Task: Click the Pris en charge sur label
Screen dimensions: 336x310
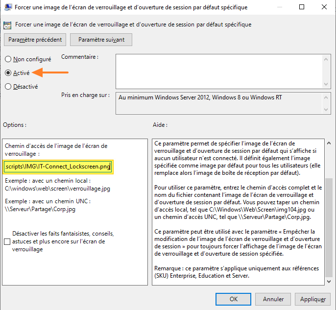Action: tap(85, 95)
